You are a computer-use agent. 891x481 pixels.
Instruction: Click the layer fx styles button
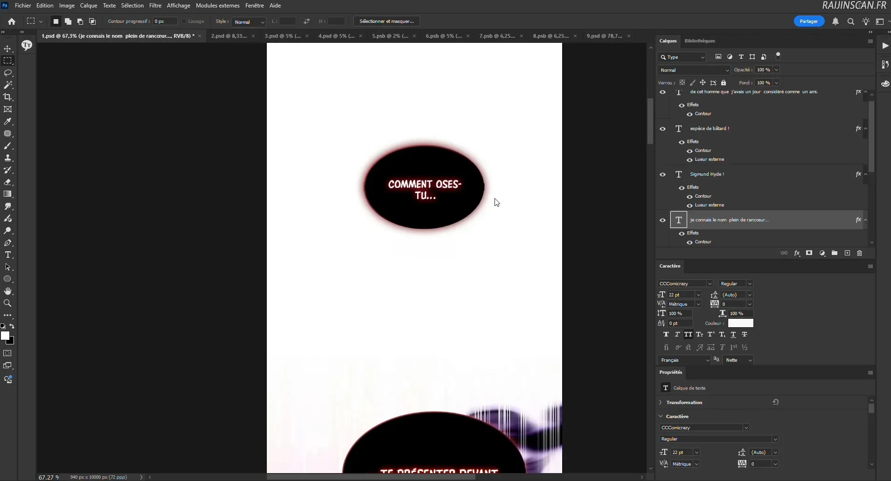(x=797, y=253)
